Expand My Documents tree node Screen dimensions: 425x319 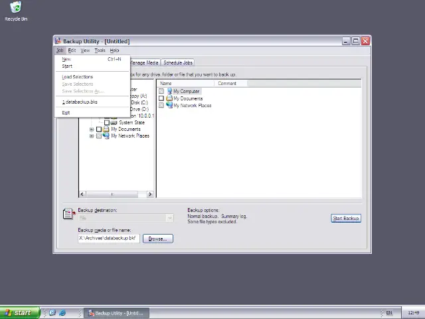click(x=92, y=129)
